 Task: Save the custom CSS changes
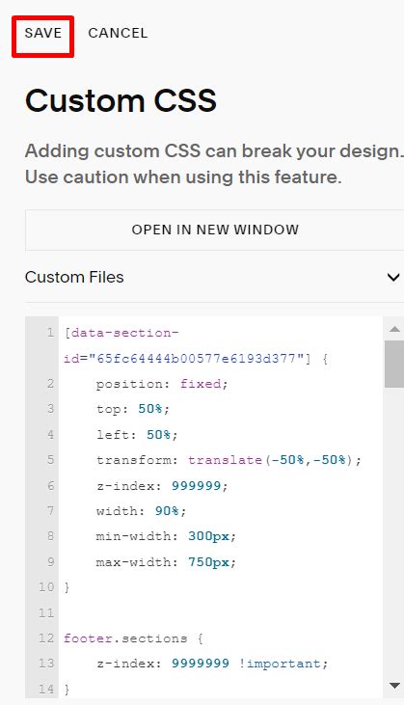(42, 33)
